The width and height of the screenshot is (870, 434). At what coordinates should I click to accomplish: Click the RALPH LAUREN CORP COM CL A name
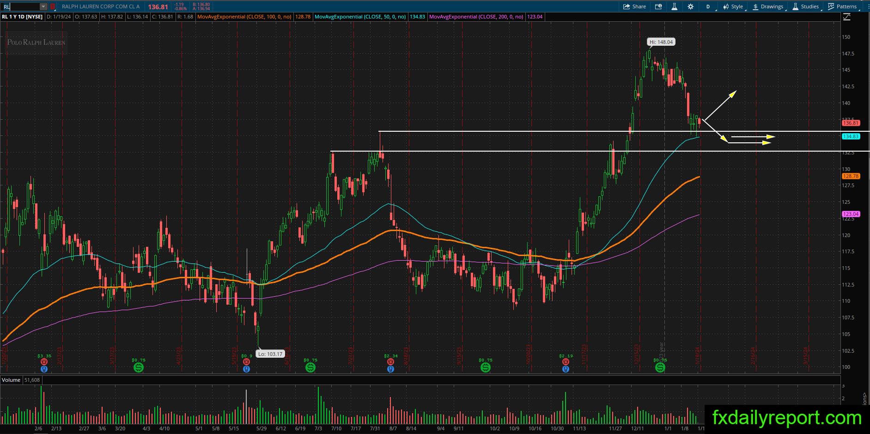tap(101, 6)
